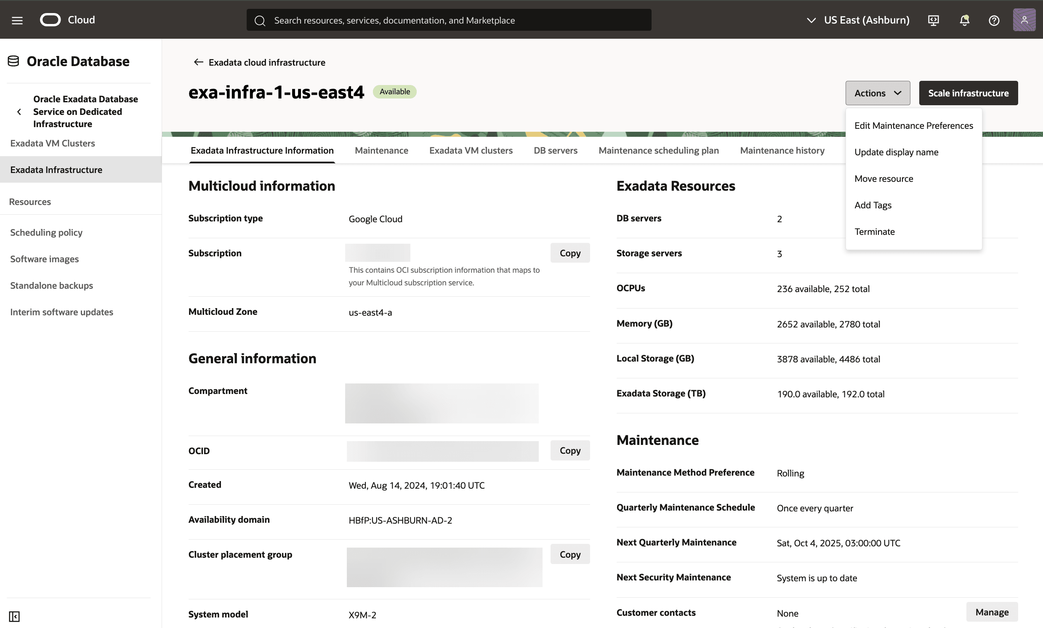Collapse Oracle Exadata Database Service section
1043x628 pixels.
pyautogui.click(x=19, y=111)
